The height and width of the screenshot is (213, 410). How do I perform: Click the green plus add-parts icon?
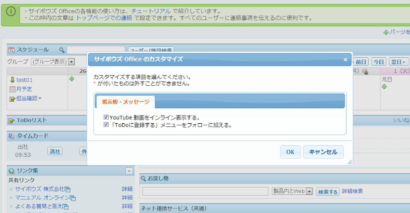tap(386, 32)
